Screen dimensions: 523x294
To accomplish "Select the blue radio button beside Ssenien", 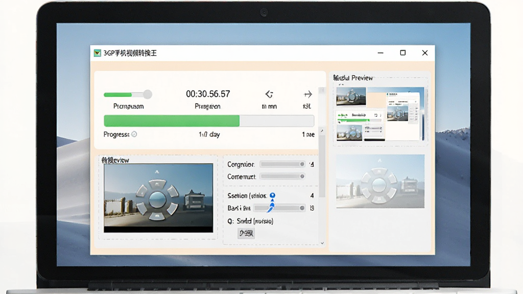I will [x=273, y=195].
